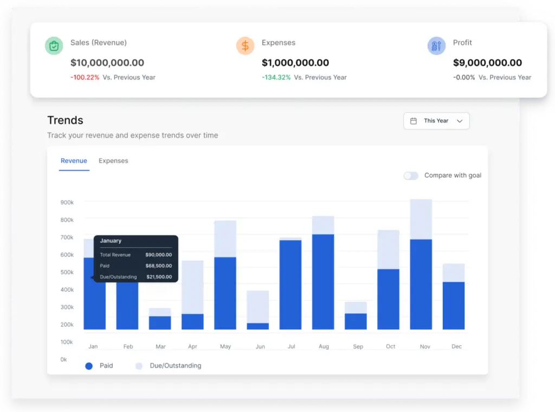Select the Revenue tab
555x412 pixels.
click(74, 161)
